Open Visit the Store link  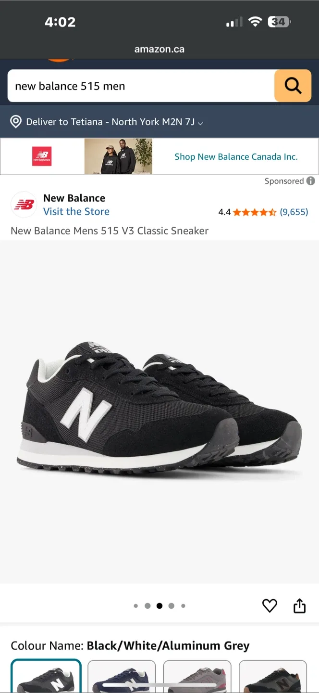76,211
